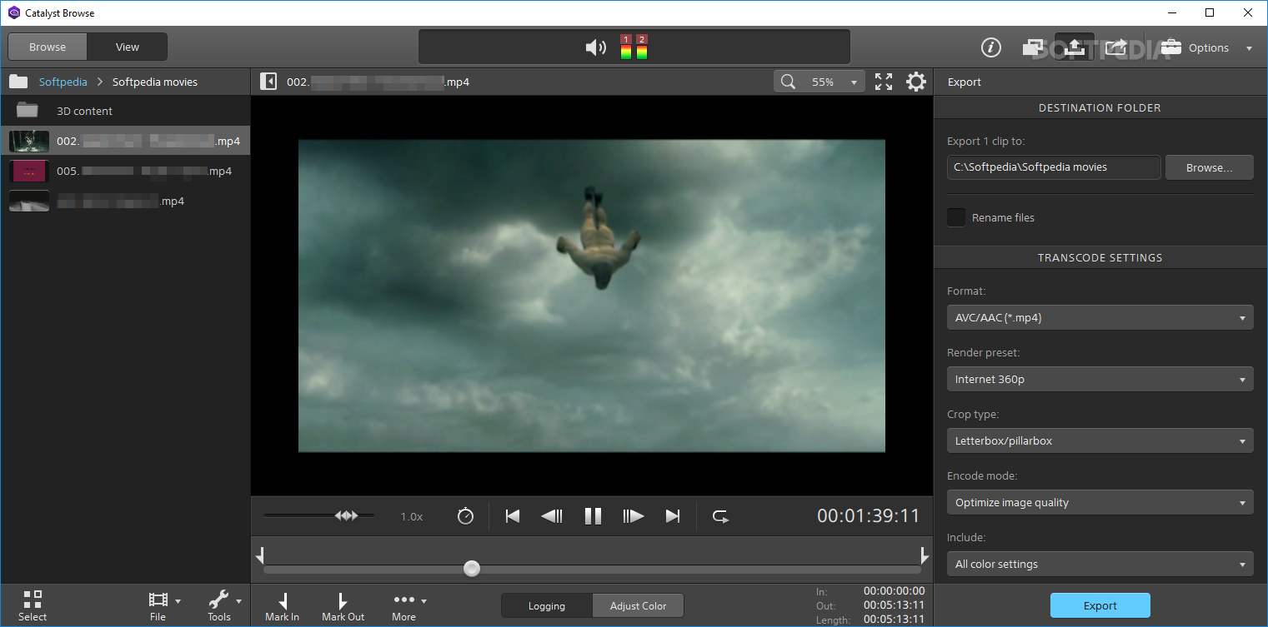Open the Include dropdown
The image size is (1268, 627).
[1100, 564]
